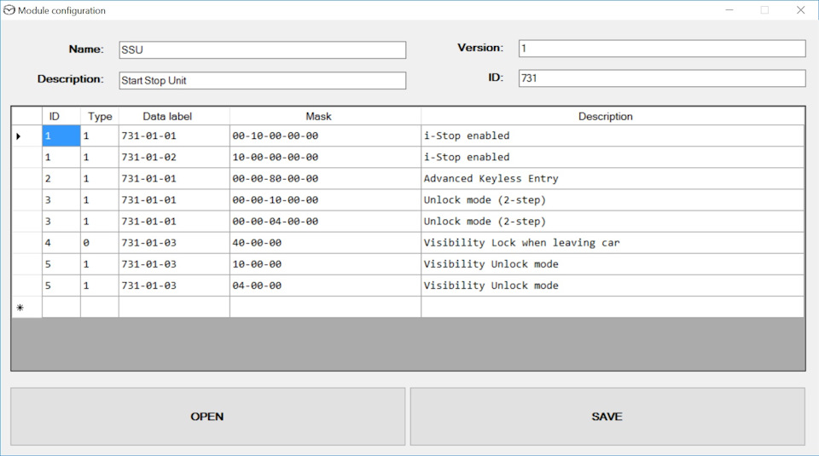Select the row header with the arrow indicator

[x=26, y=136]
